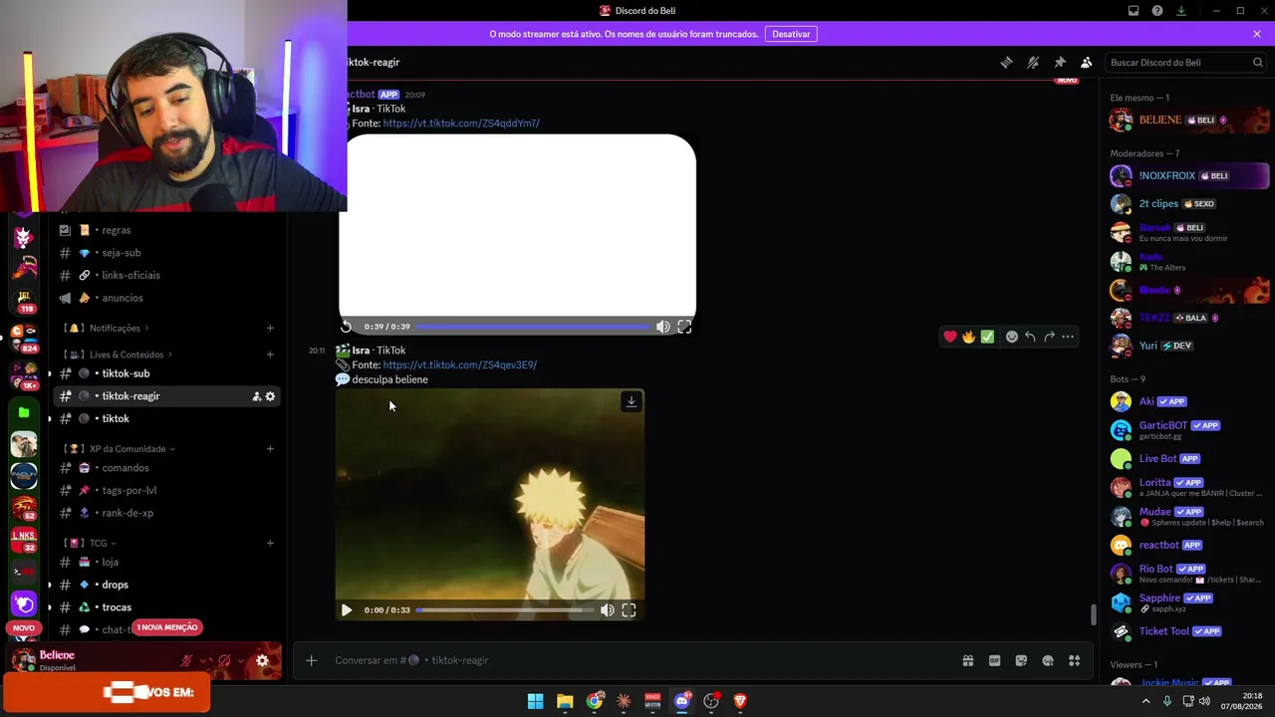Open the Discord help icon

pyautogui.click(x=1157, y=11)
